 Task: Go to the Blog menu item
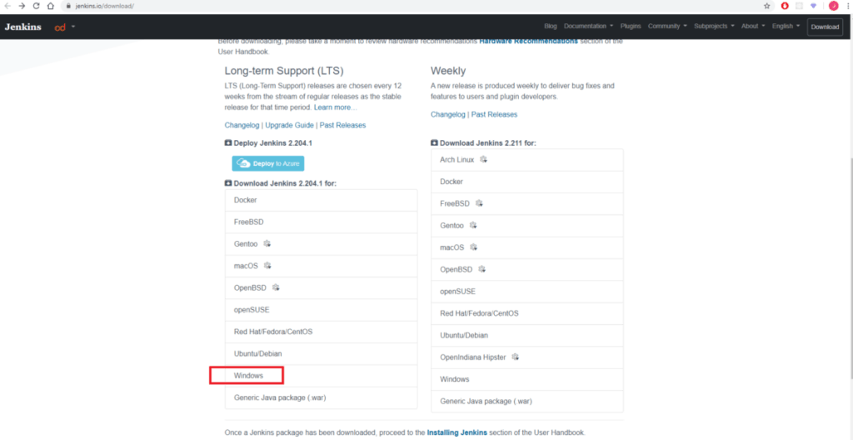(x=551, y=26)
